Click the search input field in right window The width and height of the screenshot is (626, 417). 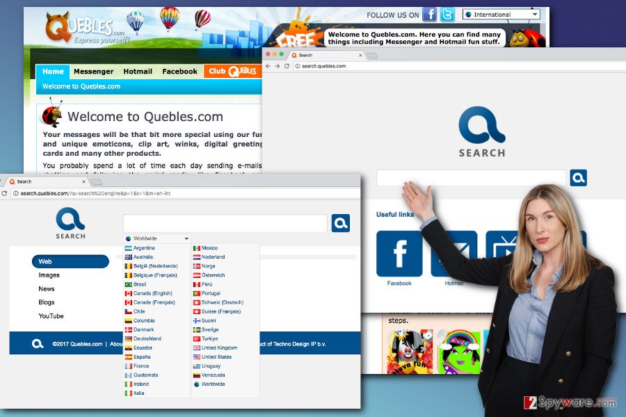[x=471, y=178]
